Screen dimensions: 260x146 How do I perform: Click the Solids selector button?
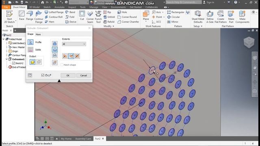point(30,49)
